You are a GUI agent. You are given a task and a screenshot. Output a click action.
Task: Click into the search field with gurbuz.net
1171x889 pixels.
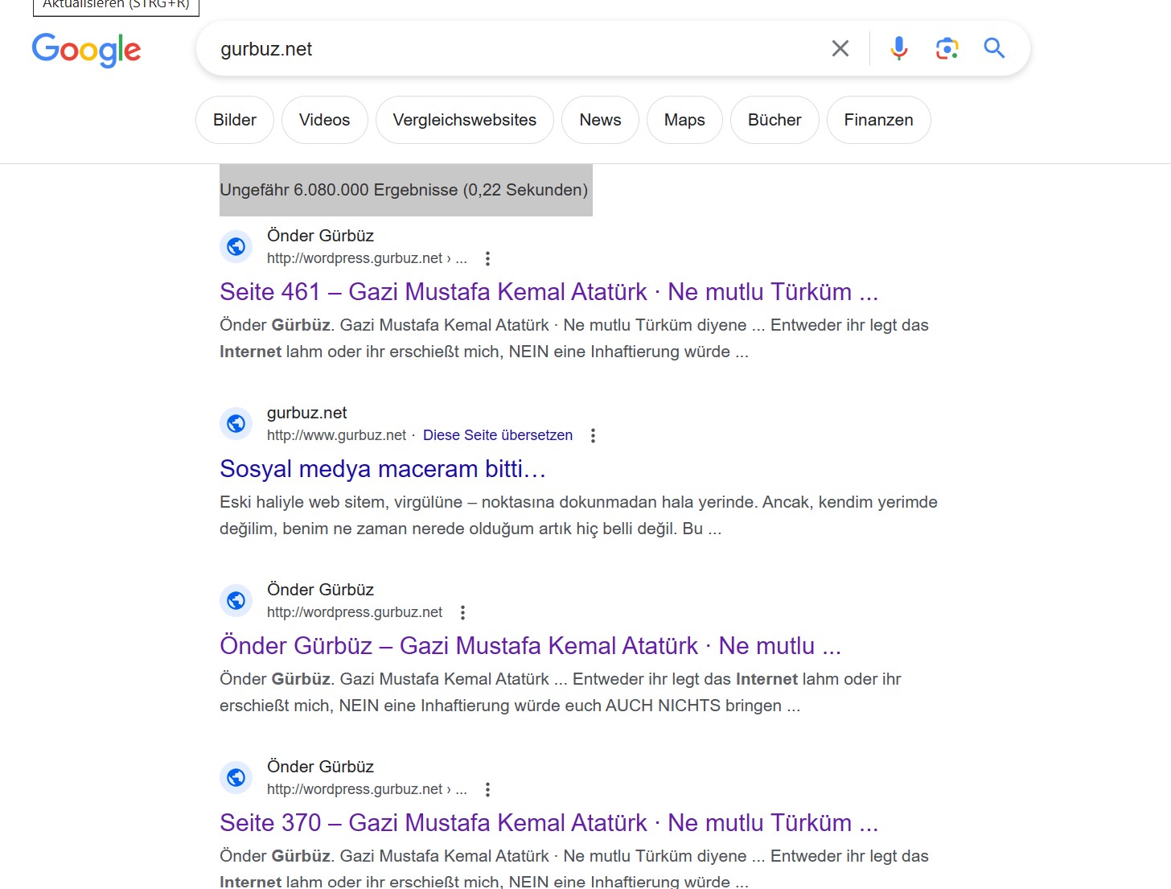pyautogui.click(x=515, y=49)
